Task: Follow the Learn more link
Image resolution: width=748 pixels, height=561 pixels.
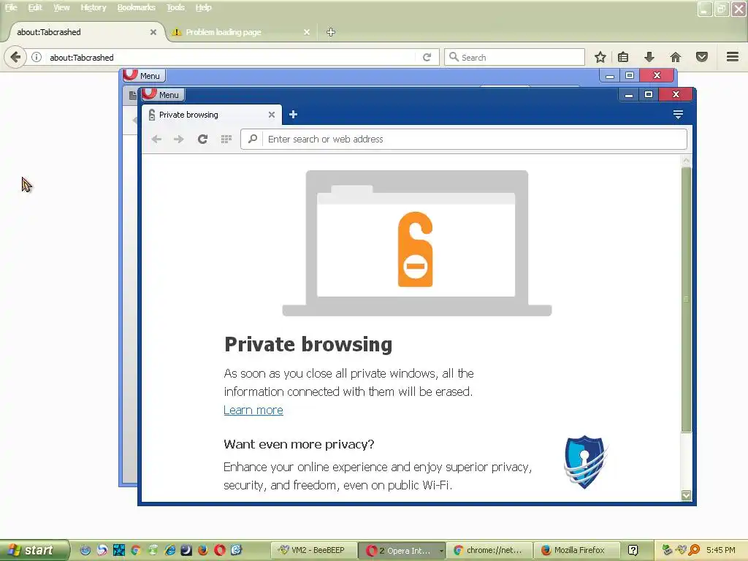Action: 253,411
